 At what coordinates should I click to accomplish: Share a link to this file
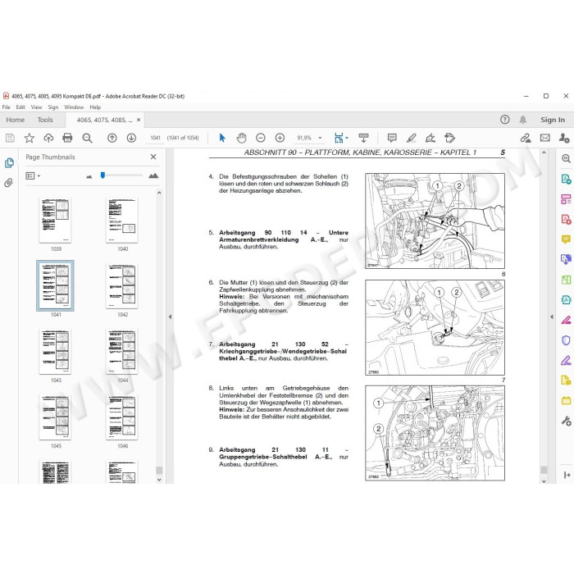pos(526,138)
